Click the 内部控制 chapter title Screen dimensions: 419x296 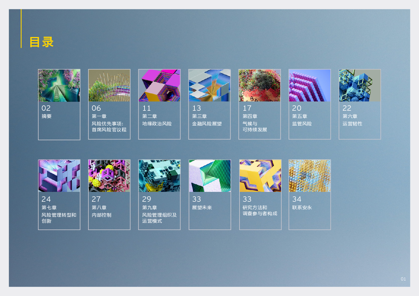coord(102,215)
